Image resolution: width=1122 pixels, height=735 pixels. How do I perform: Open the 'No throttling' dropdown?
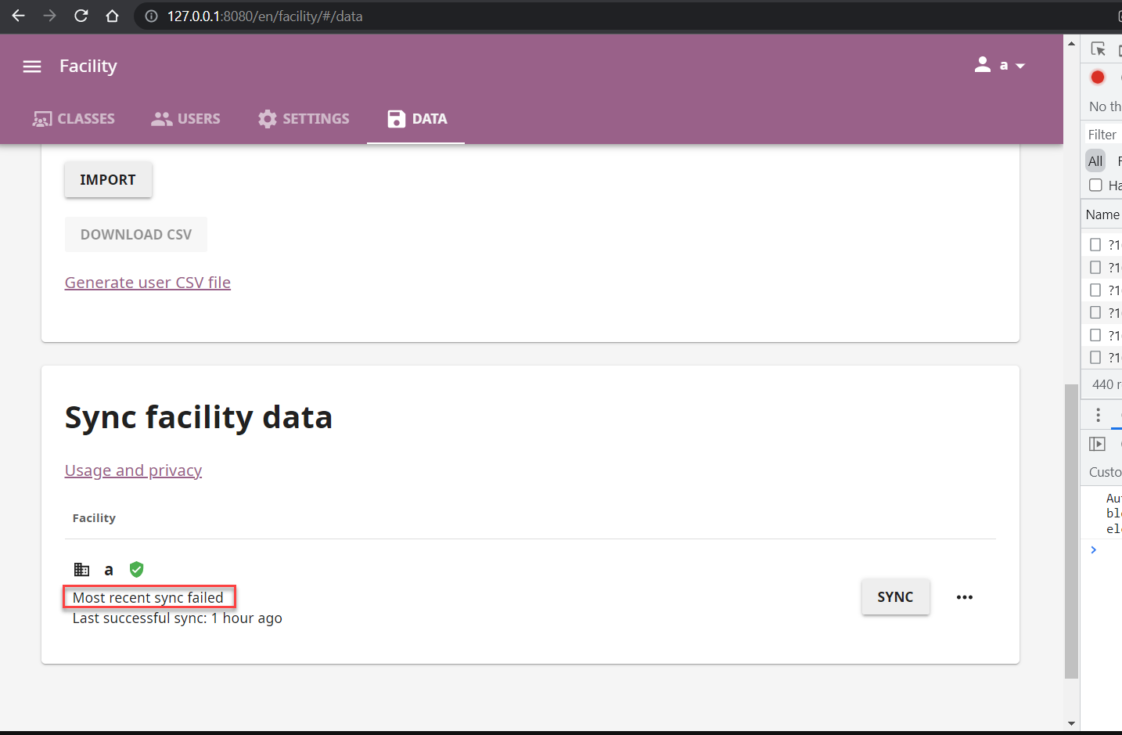(1102, 106)
